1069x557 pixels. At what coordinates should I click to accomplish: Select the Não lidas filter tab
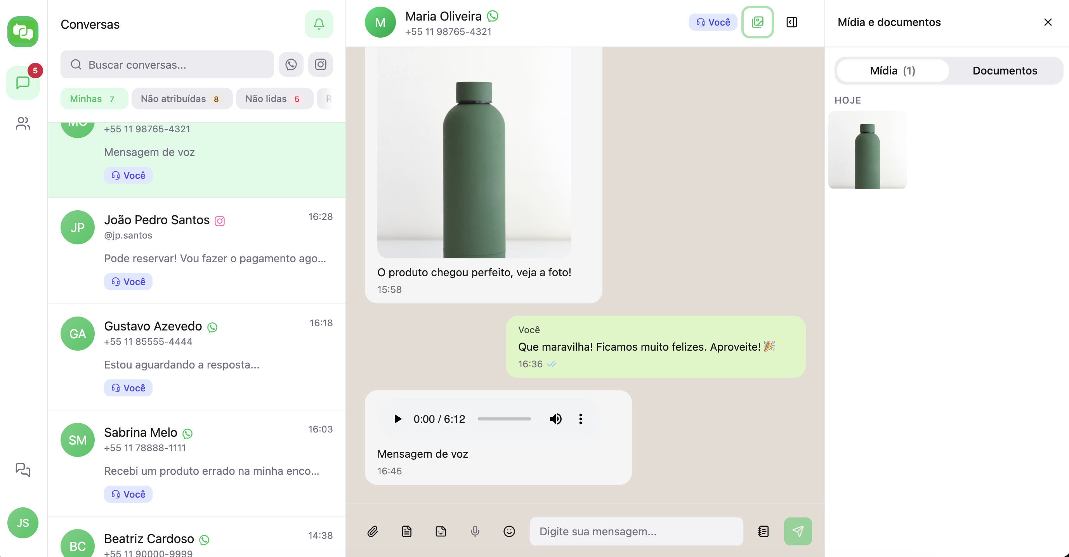coord(274,99)
